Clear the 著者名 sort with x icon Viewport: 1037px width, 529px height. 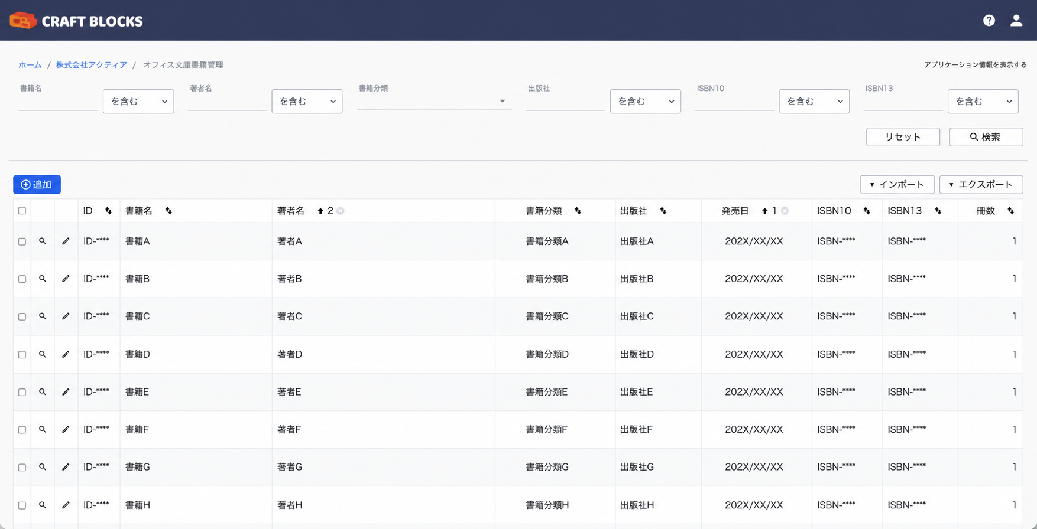[341, 211]
